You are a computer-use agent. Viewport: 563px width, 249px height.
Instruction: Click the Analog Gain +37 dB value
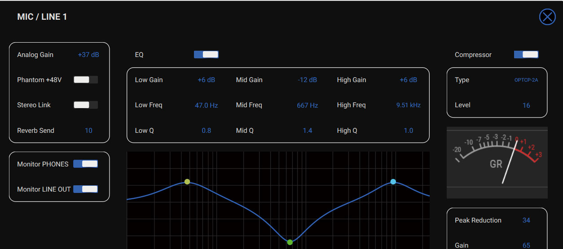(x=88, y=55)
